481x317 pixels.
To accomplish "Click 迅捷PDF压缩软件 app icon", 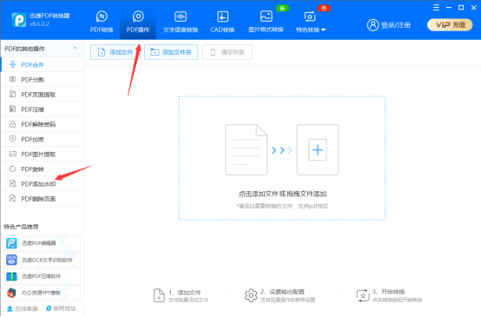I will 11,276.
